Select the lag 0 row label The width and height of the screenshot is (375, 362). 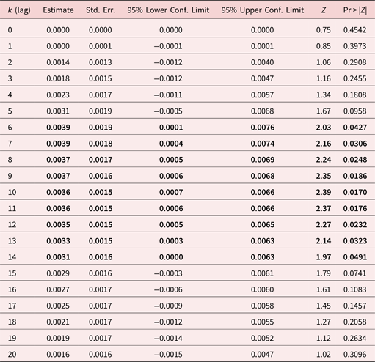[10, 30]
